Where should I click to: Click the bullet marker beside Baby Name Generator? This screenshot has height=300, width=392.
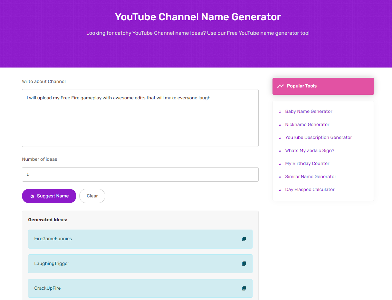pyautogui.click(x=280, y=112)
